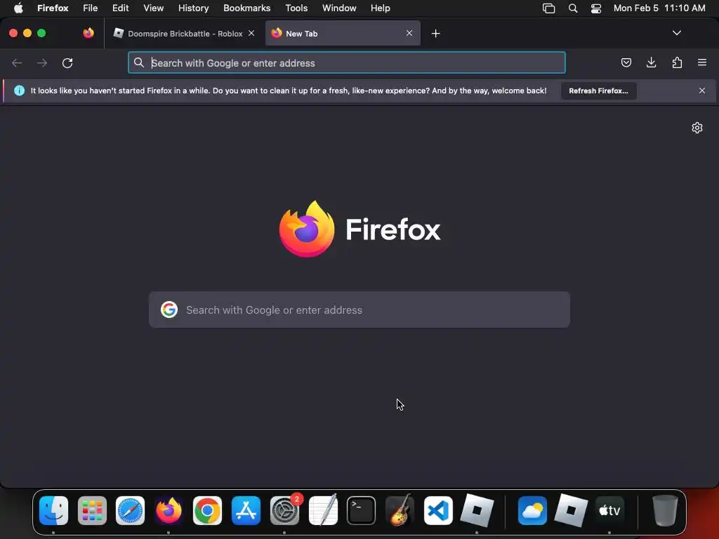Open the Help menu
Viewport: 719px width, 539px height.
tap(380, 8)
